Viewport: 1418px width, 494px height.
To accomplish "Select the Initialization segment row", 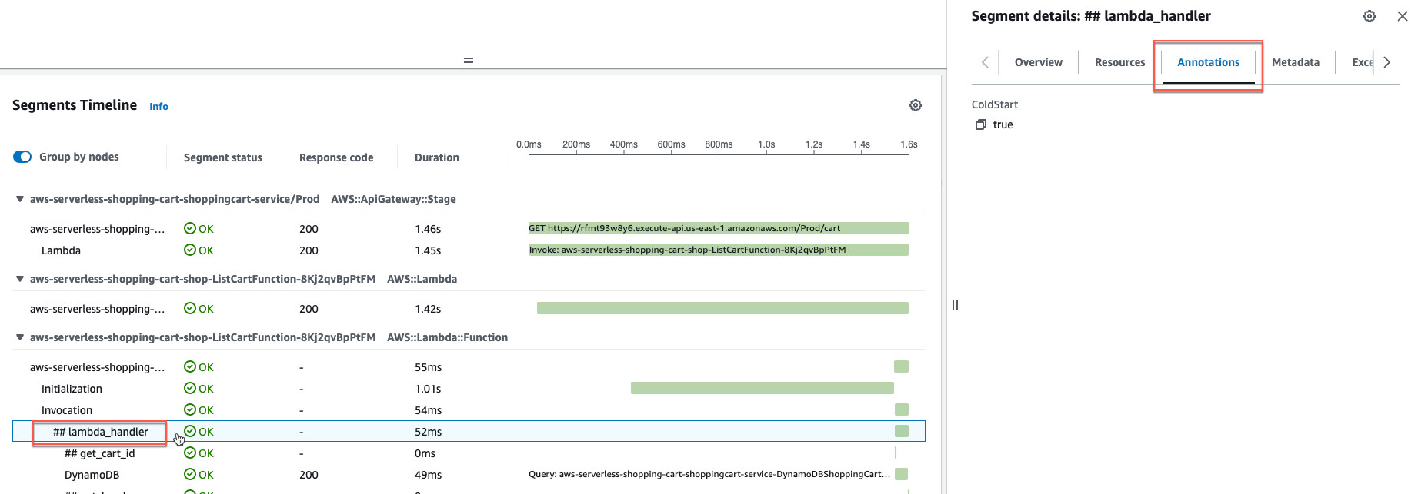I will (x=469, y=389).
